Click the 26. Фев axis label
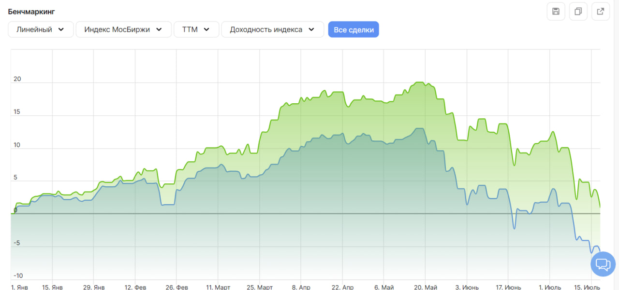This screenshot has height=290, width=619. [x=177, y=287]
